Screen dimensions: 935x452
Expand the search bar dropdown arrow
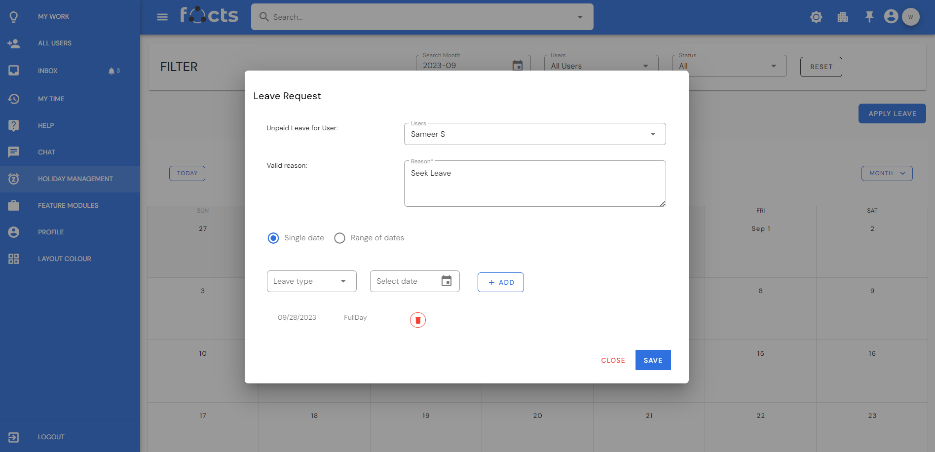[x=580, y=17]
